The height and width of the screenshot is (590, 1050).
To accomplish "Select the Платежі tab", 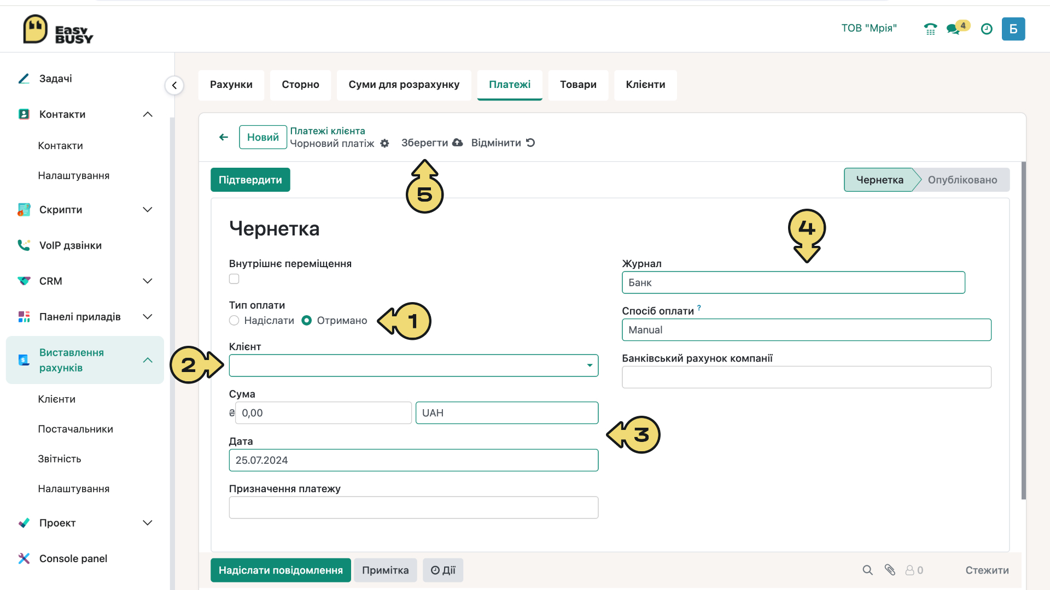I will coord(510,85).
